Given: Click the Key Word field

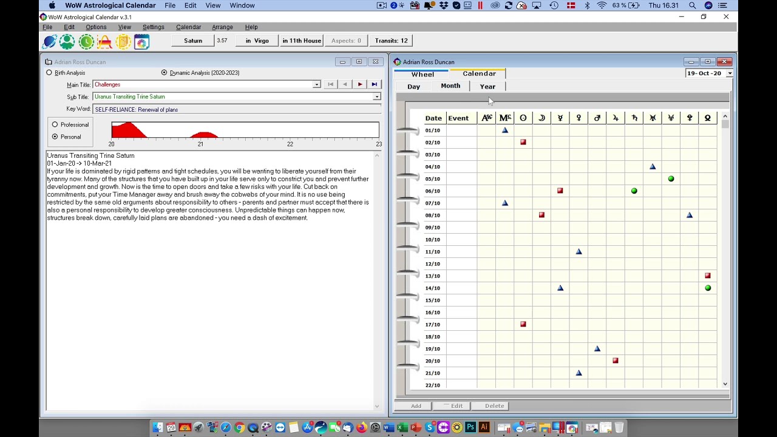Looking at the screenshot, I should click(x=237, y=109).
